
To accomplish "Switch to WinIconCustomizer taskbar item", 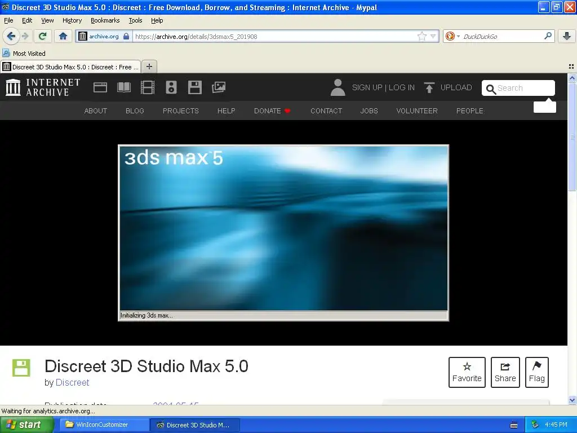I will click(104, 425).
